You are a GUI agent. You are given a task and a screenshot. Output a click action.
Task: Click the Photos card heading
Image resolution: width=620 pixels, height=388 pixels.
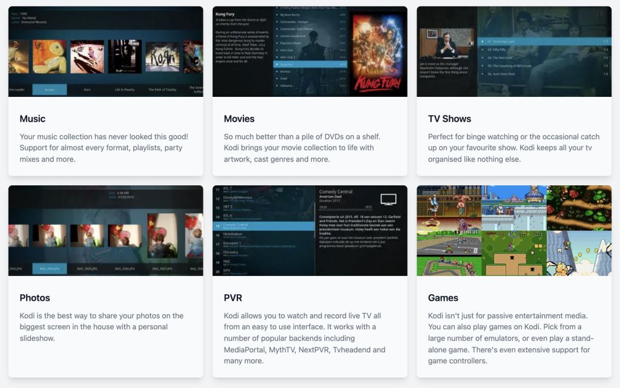click(x=35, y=298)
